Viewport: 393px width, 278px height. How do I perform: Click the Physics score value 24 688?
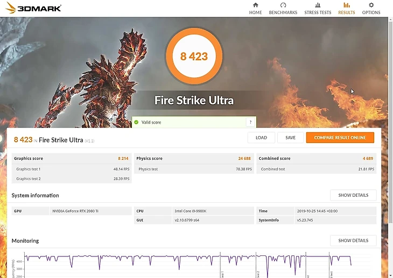click(244, 159)
